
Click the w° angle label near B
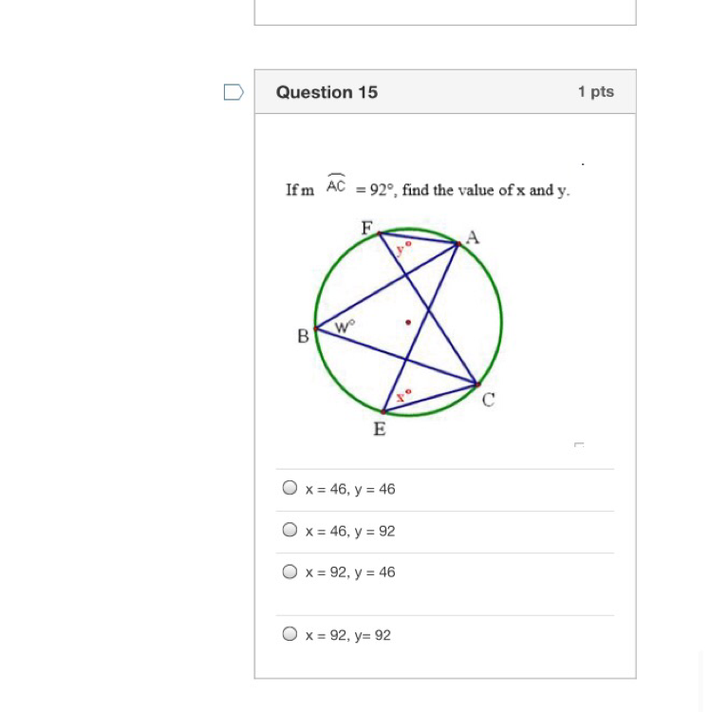click(x=345, y=327)
